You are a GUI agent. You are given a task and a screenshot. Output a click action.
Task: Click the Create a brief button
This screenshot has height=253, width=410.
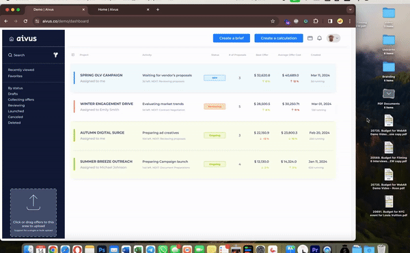click(232, 38)
